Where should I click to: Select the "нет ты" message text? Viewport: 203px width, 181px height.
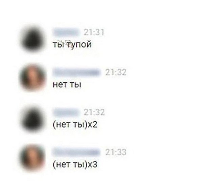pyautogui.click(x=67, y=85)
